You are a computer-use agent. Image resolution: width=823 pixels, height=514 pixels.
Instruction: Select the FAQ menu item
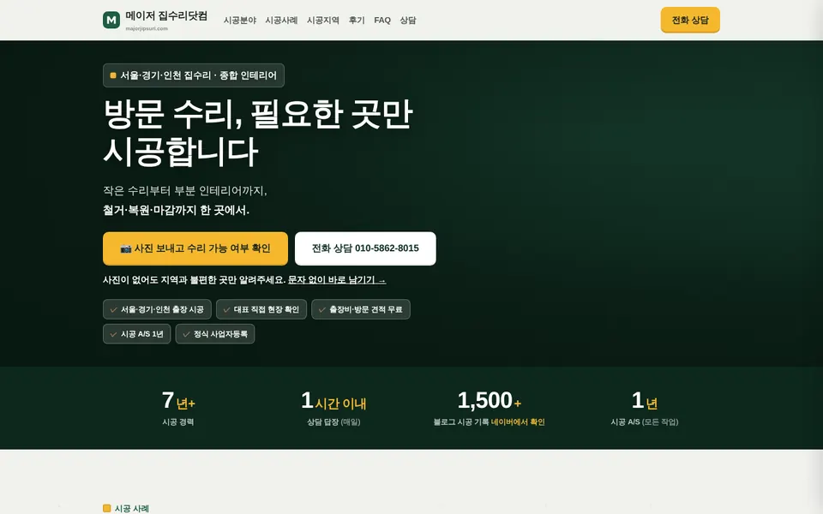(x=382, y=21)
